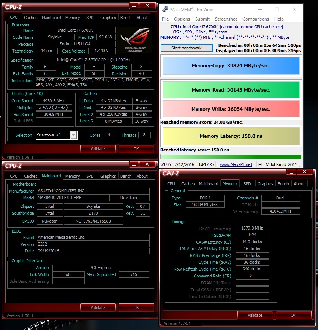Screen dimensions: 318x330
Task: Click the ROG Republic of Gamers logo
Action: pos(135,40)
